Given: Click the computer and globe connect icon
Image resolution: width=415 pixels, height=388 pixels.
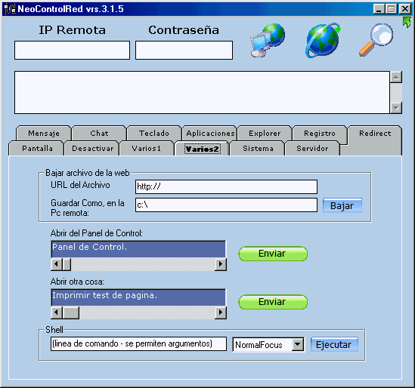Looking at the screenshot, I should pos(268,40).
